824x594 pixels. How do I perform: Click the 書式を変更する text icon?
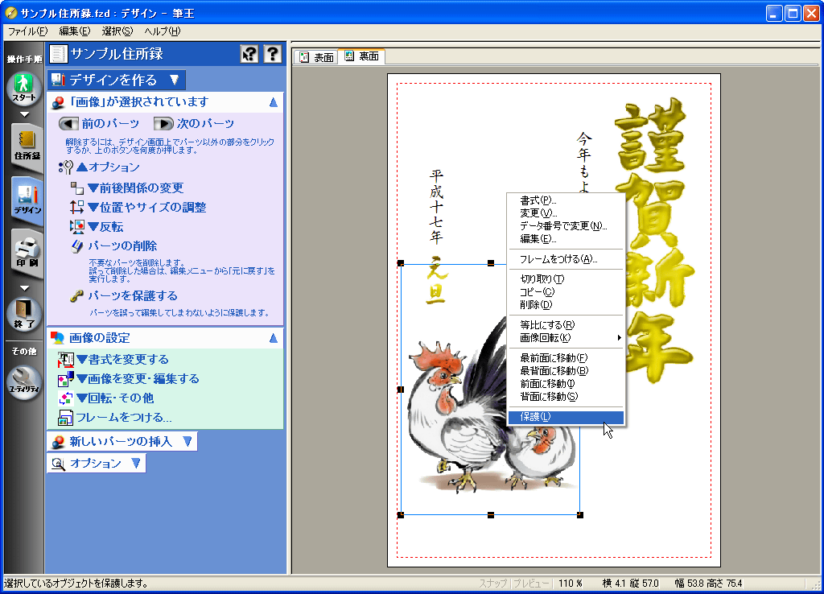pyautogui.click(x=66, y=360)
